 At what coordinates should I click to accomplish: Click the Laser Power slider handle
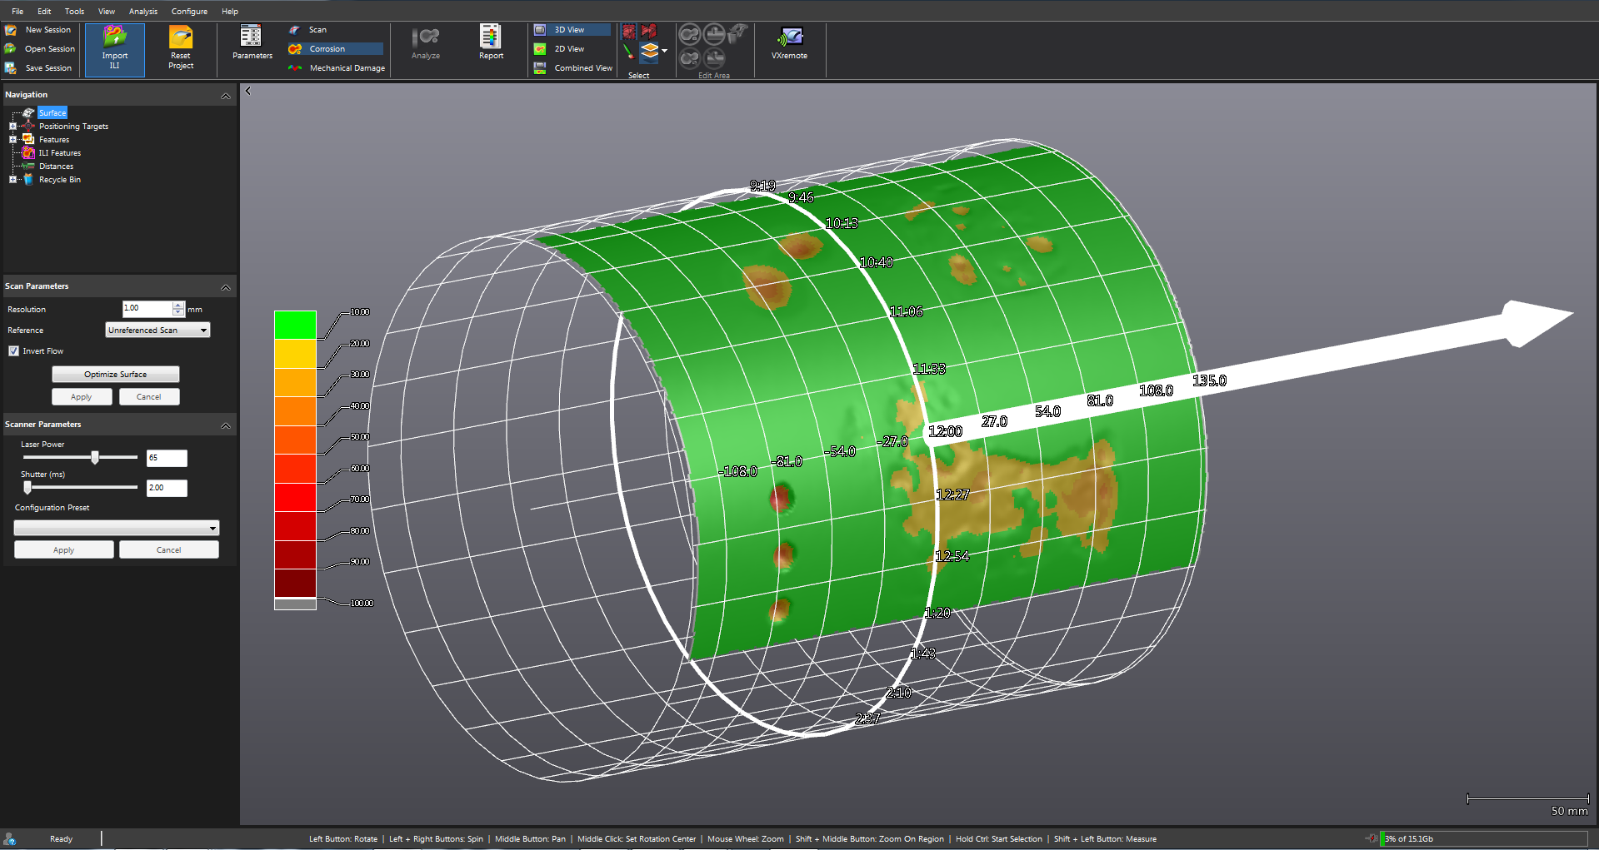(x=95, y=457)
